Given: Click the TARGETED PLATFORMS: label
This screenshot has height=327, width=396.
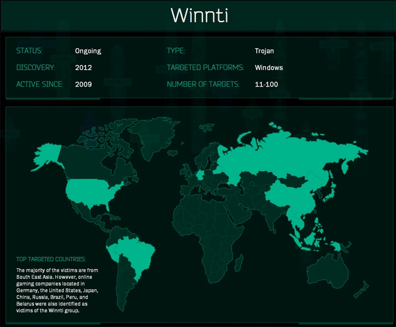Looking at the screenshot, I should [205, 67].
